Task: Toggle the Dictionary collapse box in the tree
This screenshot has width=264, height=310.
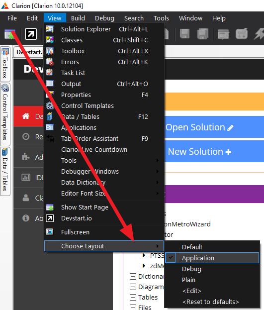Action: 133,276
